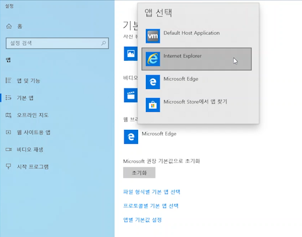Viewport: 302px width, 237px height.
Task: Open 프로토콜별 기본 앱 선택 link
Action: tap(151, 206)
